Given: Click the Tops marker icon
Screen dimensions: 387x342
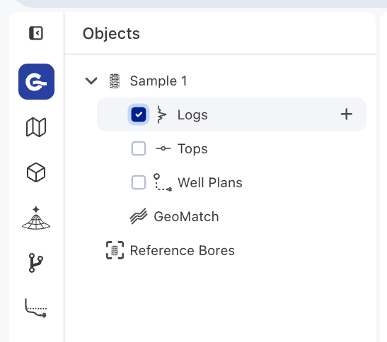Looking at the screenshot, I should click(x=163, y=148).
